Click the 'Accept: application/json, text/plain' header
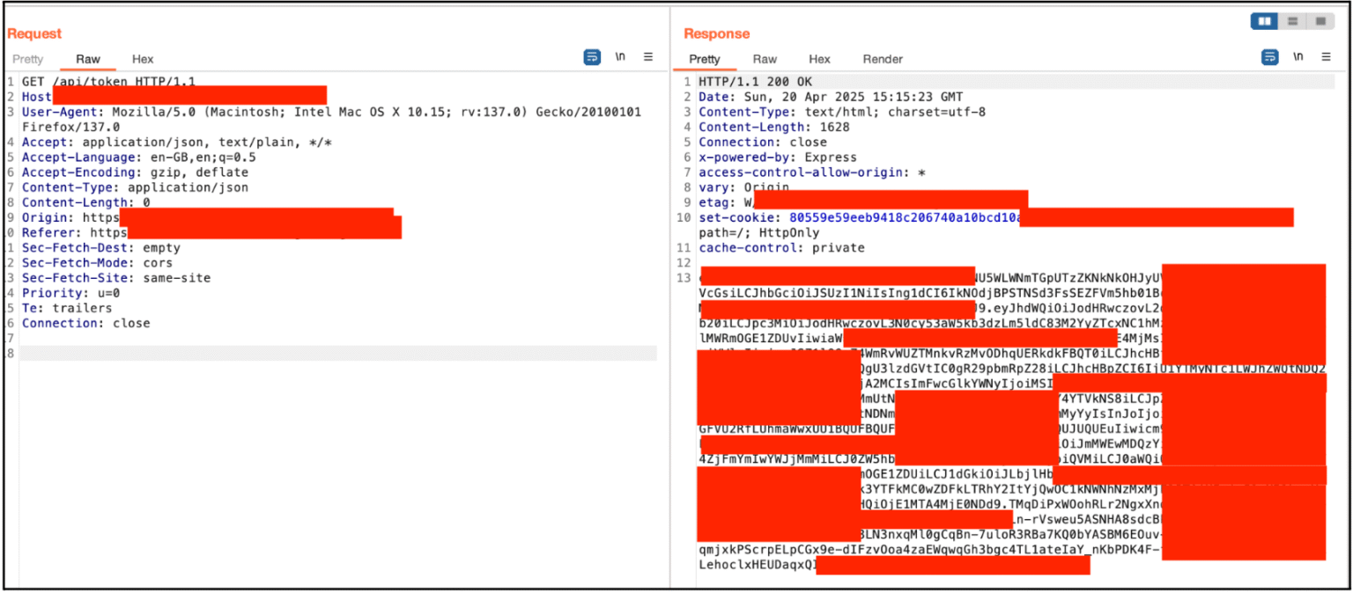Image resolution: width=1353 pixels, height=593 pixels. [x=177, y=142]
